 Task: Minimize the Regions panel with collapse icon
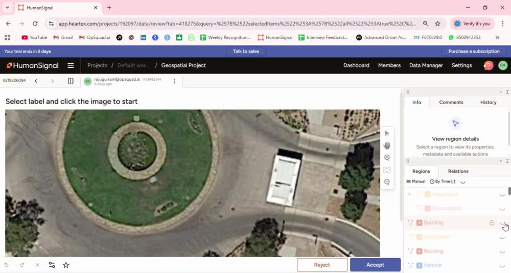(507, 161)
